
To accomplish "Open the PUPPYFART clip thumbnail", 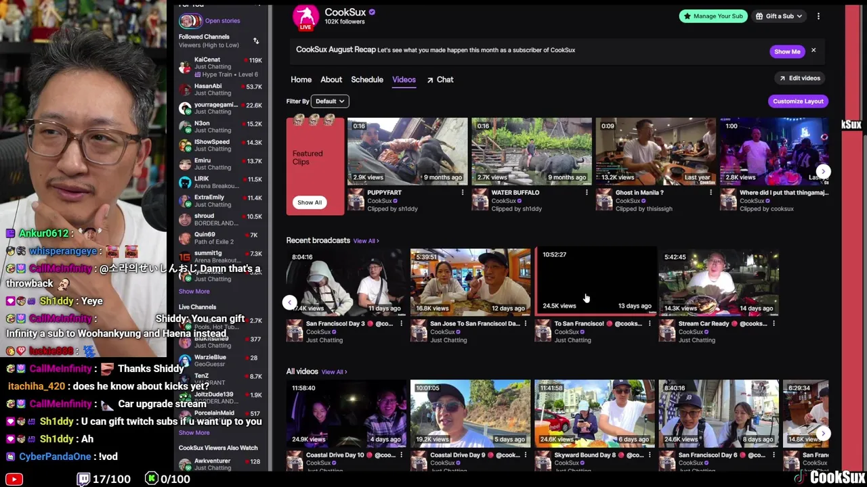I will coord(407,152).
